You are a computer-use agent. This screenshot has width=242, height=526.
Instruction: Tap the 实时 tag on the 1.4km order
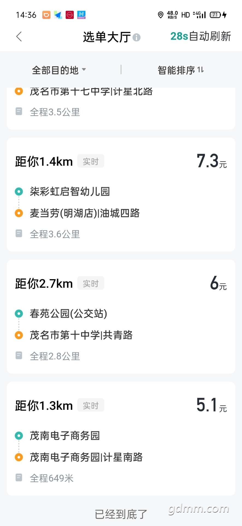tap(91, 161)
